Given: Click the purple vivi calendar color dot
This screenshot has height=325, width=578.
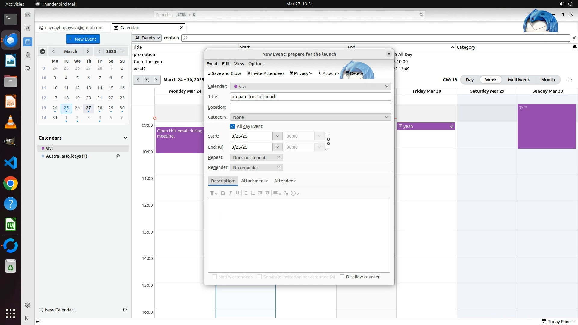Looking at the screenshot, I should [43, 148].
